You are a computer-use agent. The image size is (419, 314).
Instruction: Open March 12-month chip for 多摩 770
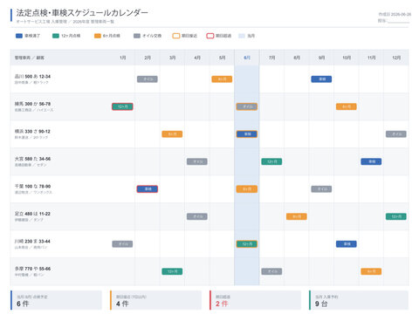click(172, 271)
